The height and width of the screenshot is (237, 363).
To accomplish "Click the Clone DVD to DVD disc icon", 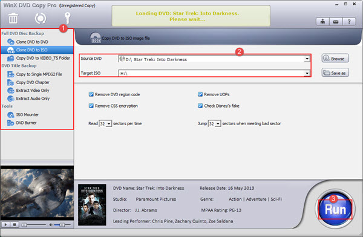I will coord(11,42).
